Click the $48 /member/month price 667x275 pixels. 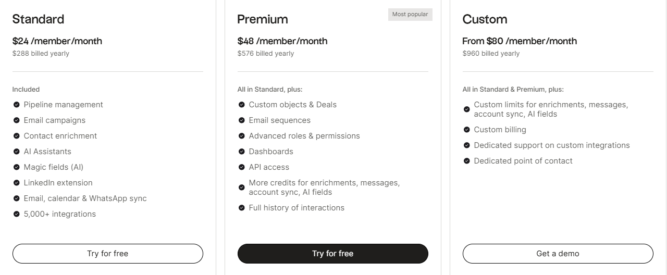[282, 41]
